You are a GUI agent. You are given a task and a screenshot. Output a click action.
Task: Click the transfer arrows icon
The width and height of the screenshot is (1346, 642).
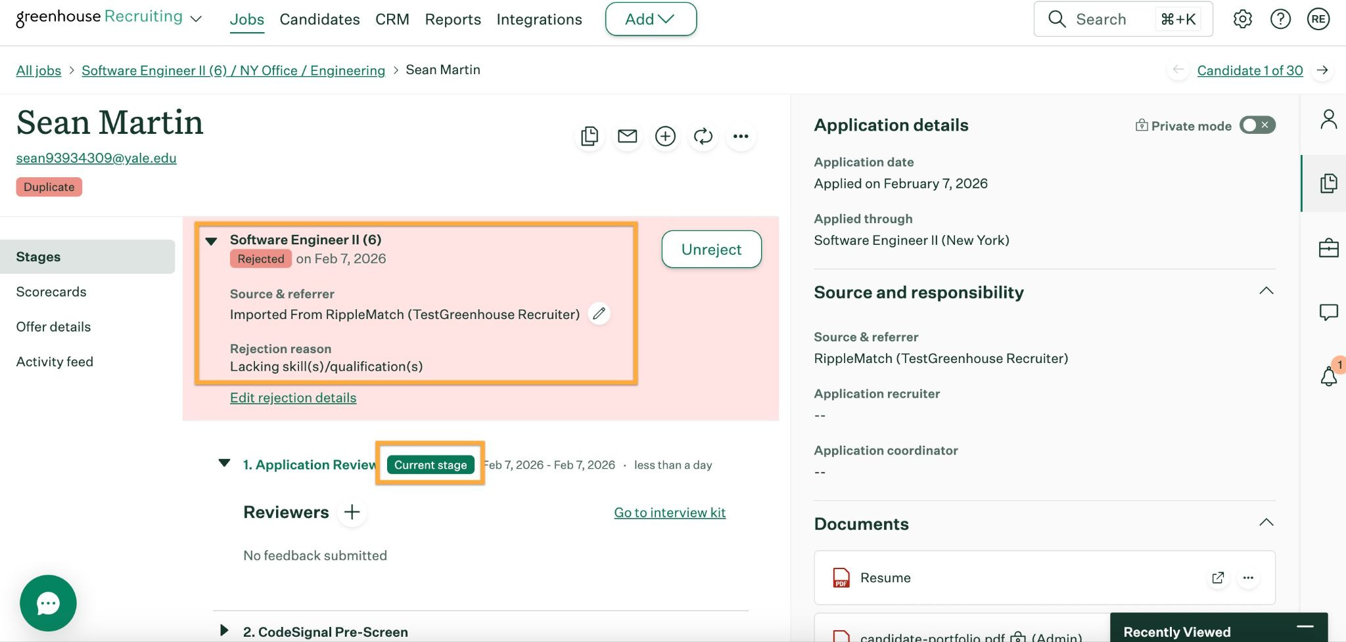pyautogui.click(x=703, y=136)
